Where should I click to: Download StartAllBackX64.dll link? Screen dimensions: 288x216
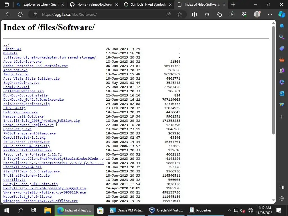22,167
